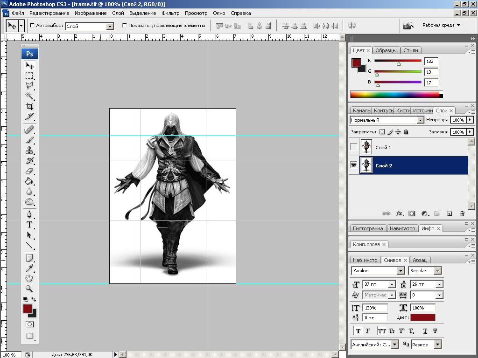Select the Crop tool

(x=29, y=106)
